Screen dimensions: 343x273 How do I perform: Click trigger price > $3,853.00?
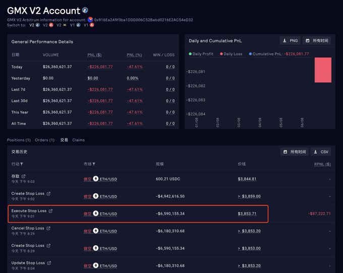[x=249, y=248]
